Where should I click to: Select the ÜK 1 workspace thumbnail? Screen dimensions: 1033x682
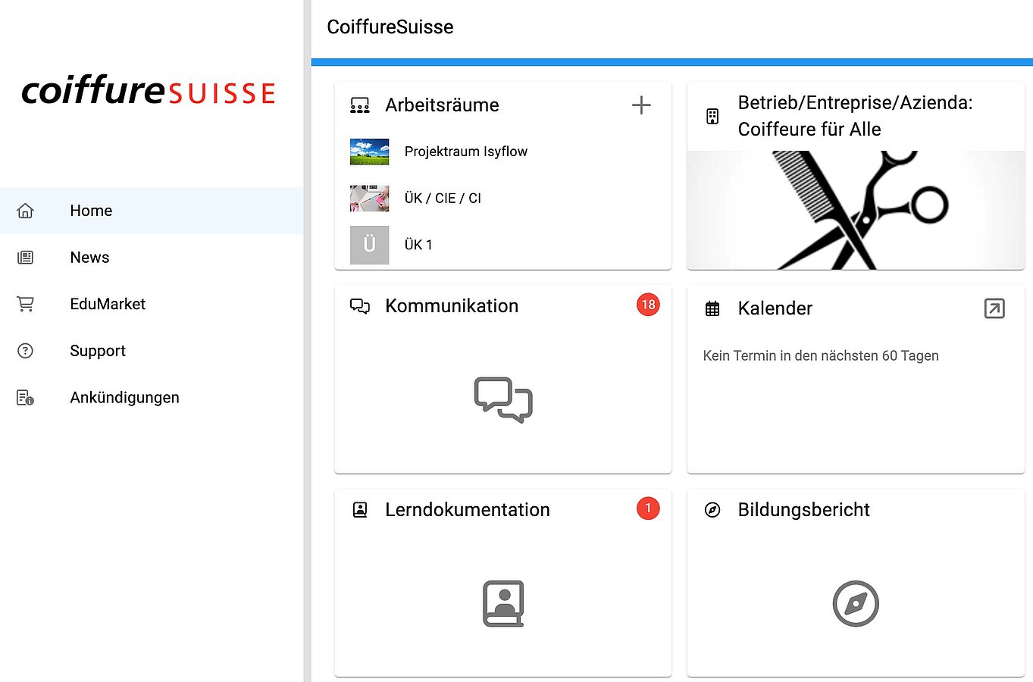tap(370, 245)
